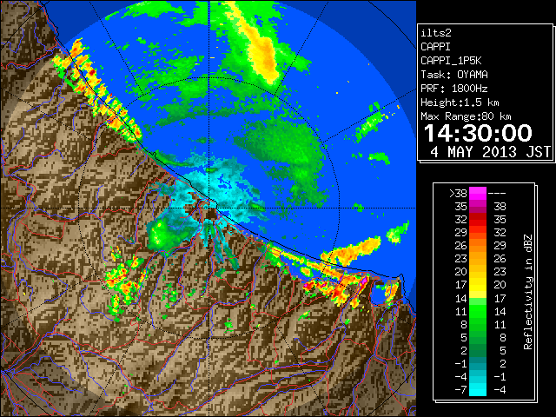This screenshot has width=556, height=417.
Task: Click the '---' label beside the magenta swatch
Action: pyautogui.click(x=497, y=193)
